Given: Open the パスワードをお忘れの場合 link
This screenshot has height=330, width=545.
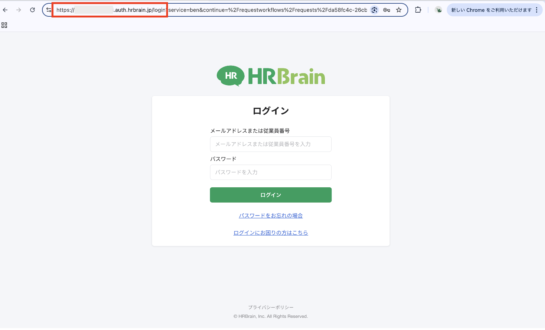Looking at the screenshot, I should pyautogui.click(x=271, y=216).
